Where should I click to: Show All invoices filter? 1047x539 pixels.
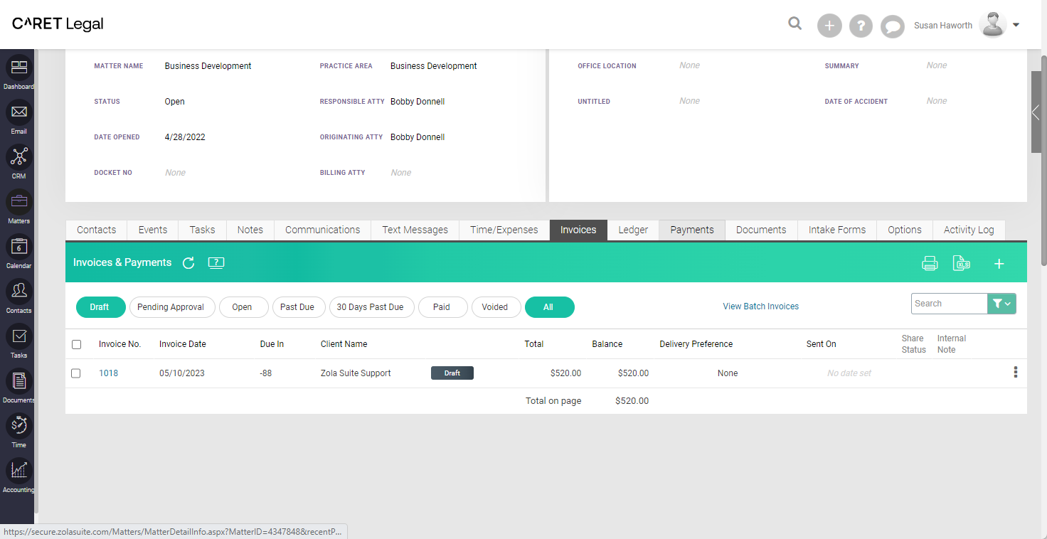(x=548, y=307)
